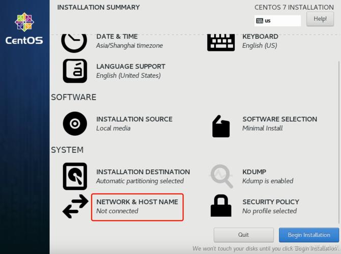Open the DATE & TIME settings label
Screen dimensions: 341x254
117,37
